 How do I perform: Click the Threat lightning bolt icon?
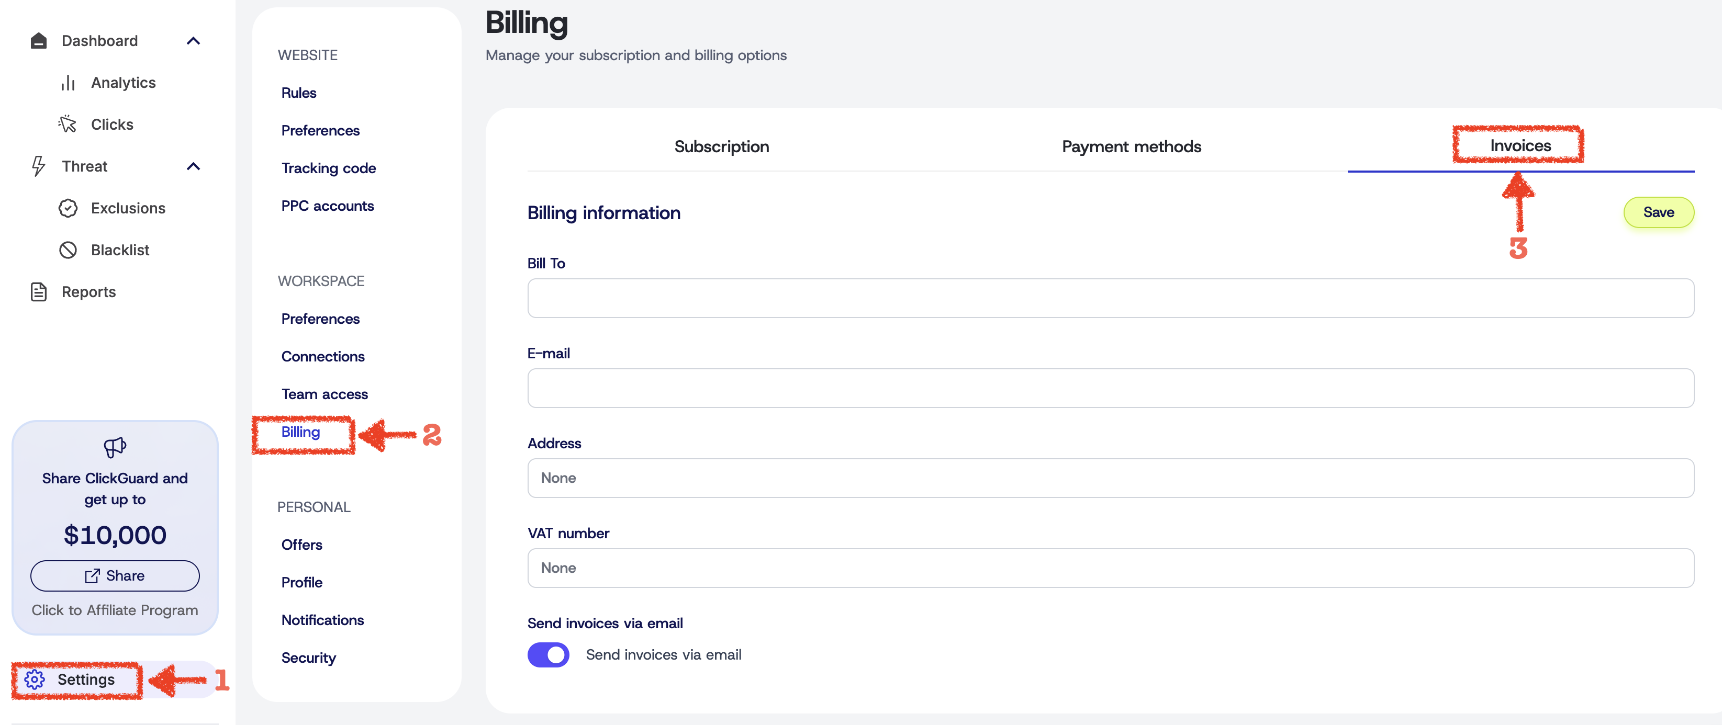pyautogui.click(x=39, y=166)
